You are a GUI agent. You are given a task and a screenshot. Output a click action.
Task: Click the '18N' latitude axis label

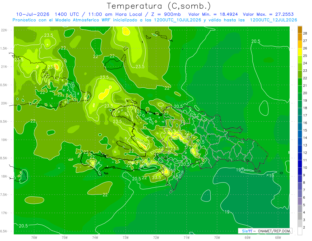point(4,176)
